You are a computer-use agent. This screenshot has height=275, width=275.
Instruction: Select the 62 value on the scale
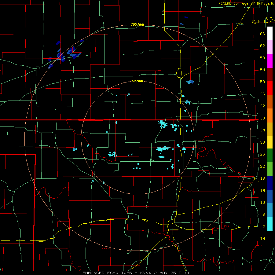point(262,46)
